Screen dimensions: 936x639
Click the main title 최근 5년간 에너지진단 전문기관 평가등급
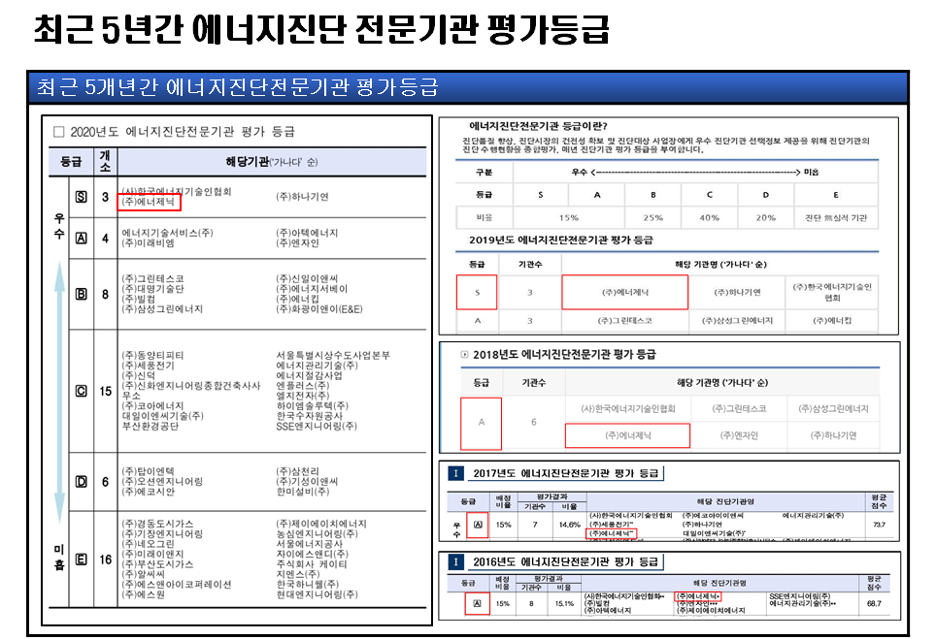(321, 30)
